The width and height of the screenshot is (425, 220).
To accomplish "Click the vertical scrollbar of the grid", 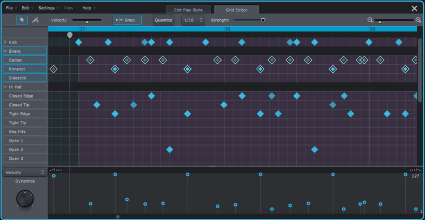I will pyautogui.click(x=420, y=70).
